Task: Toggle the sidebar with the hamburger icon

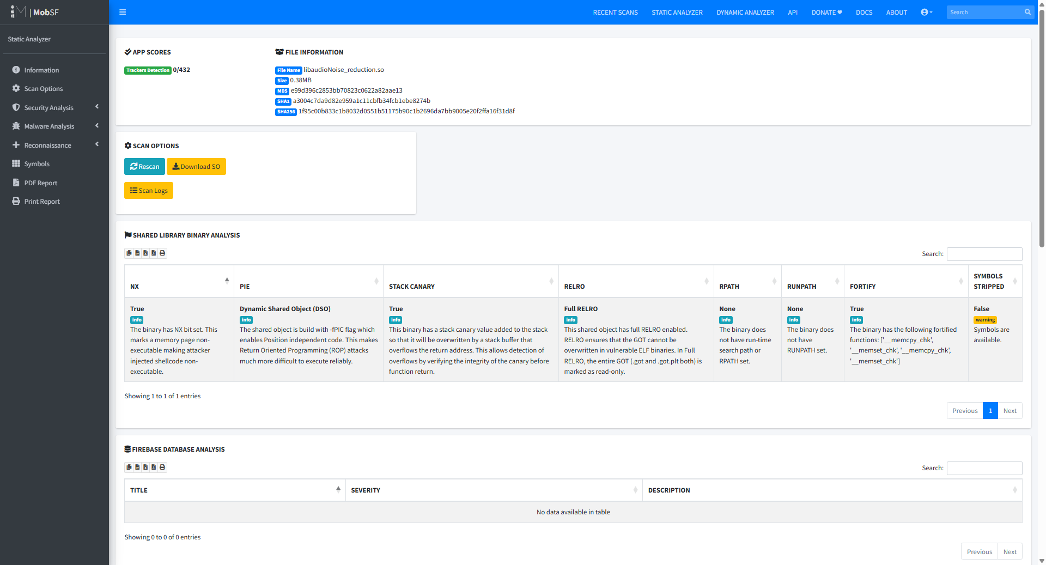Action: point(123,12)
